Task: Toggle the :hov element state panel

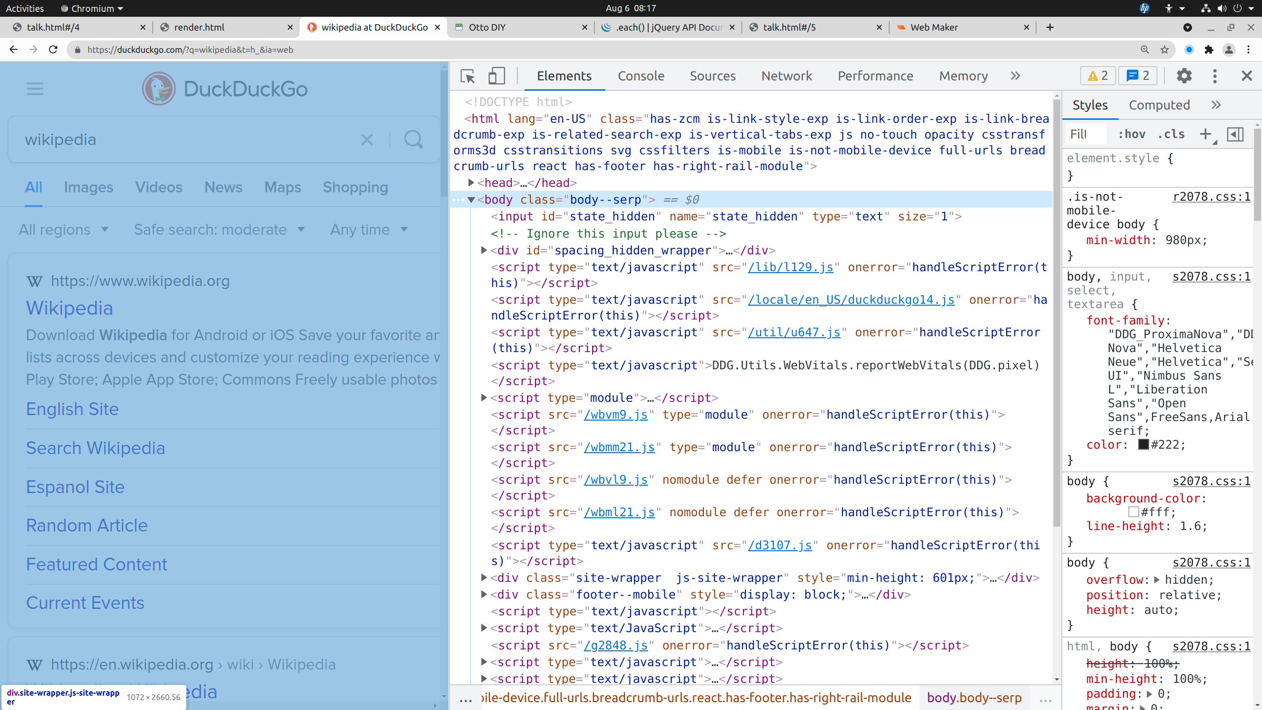Action: coord(1132,134)
